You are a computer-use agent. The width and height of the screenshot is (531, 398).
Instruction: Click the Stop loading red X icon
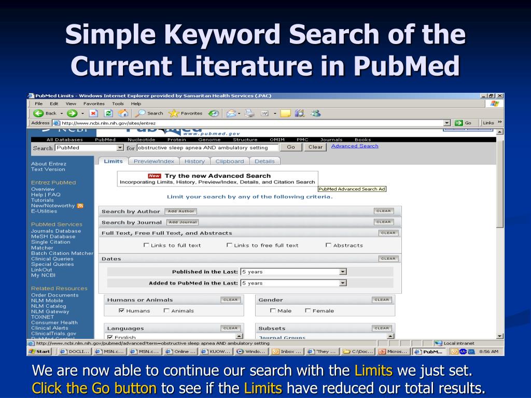94,113
